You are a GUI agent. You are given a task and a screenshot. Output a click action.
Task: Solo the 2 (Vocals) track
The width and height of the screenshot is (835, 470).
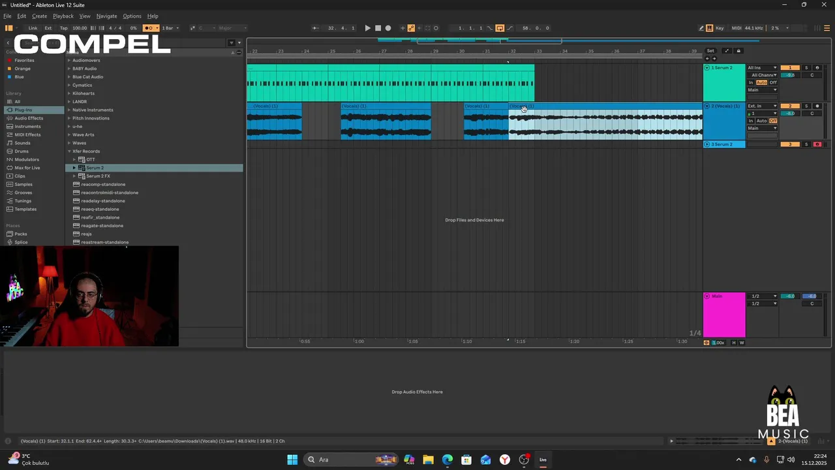pyautogui.click(x=806, y=106)
